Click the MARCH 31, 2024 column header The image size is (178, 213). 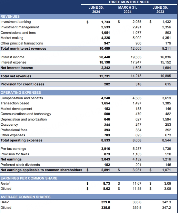[127, 10]
